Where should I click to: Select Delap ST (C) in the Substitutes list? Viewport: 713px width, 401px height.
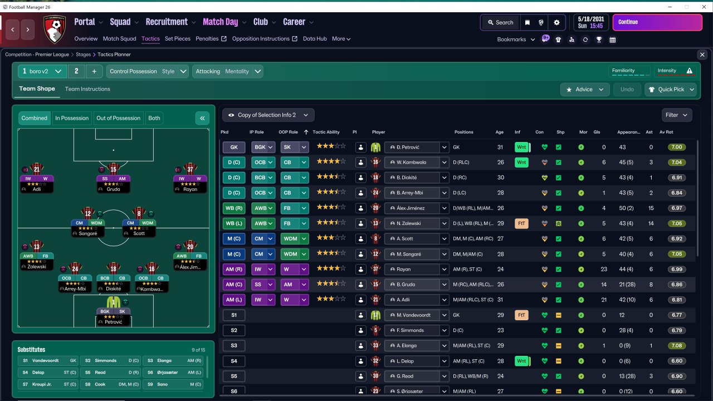point(48,373)
